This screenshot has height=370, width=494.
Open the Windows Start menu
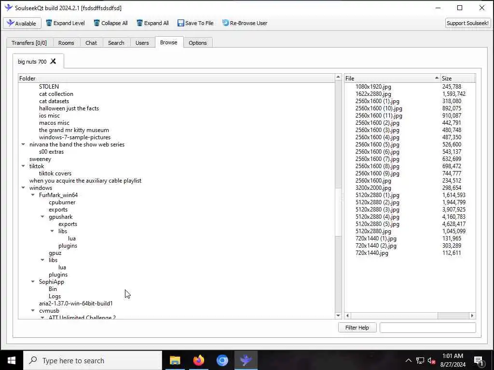point(12,360)
